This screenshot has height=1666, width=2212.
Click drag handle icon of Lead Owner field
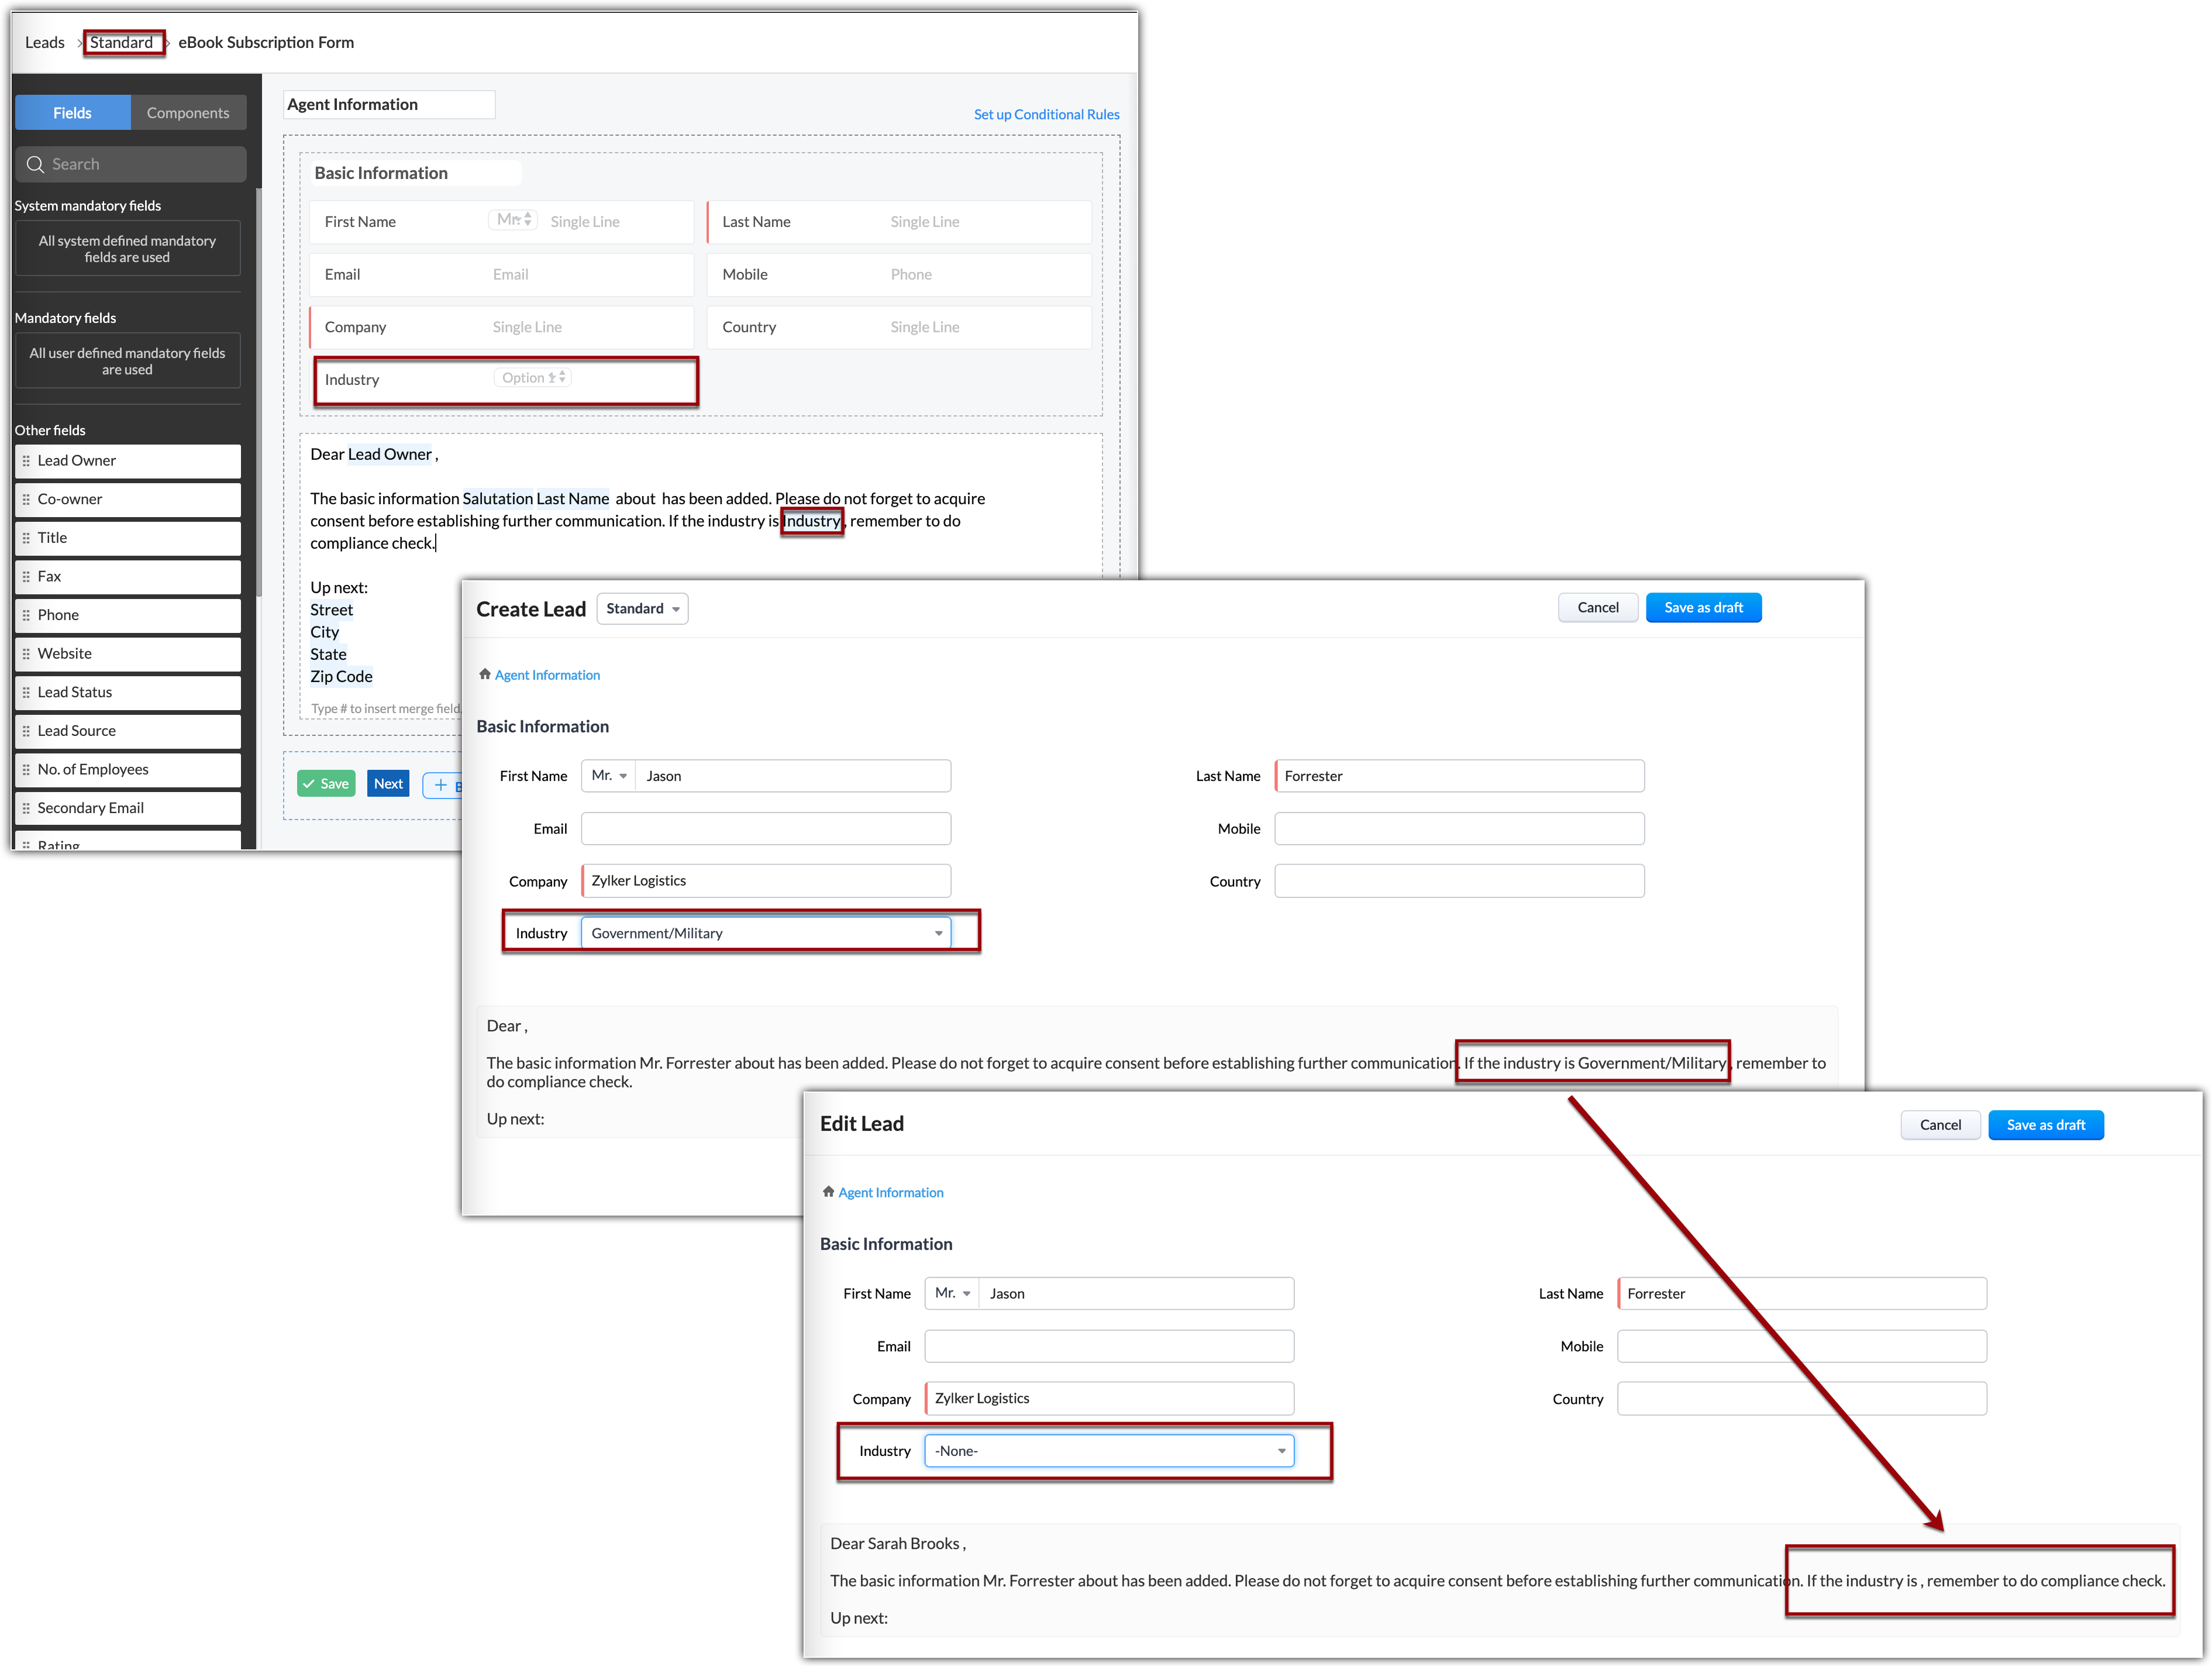pos(26,461)
